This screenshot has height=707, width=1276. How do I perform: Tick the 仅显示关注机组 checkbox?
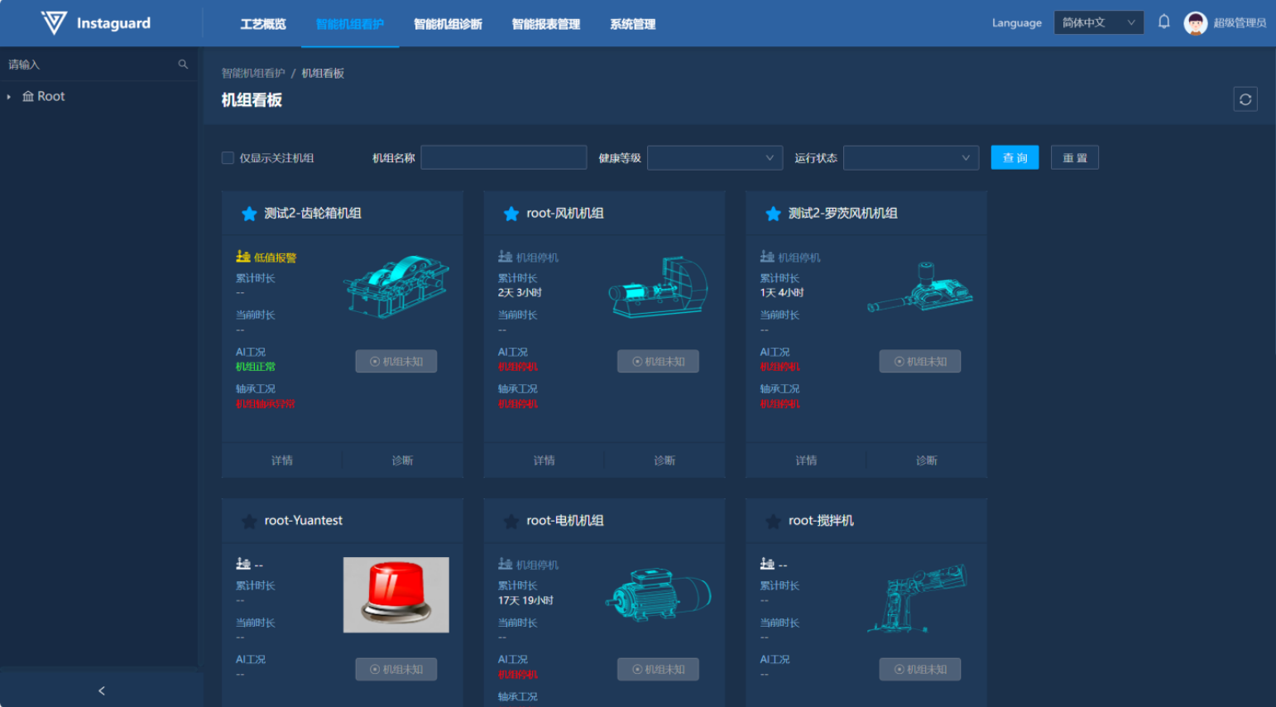point(228,158)
